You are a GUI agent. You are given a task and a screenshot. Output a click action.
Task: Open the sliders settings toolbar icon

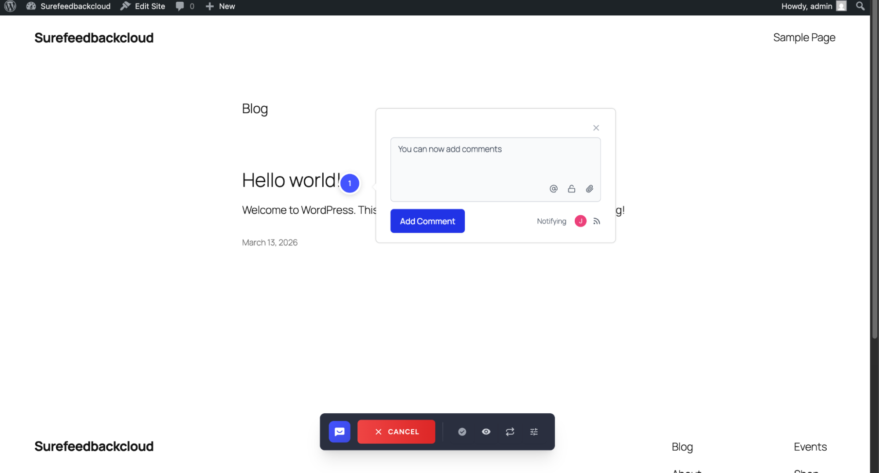[x=534, y=432]
